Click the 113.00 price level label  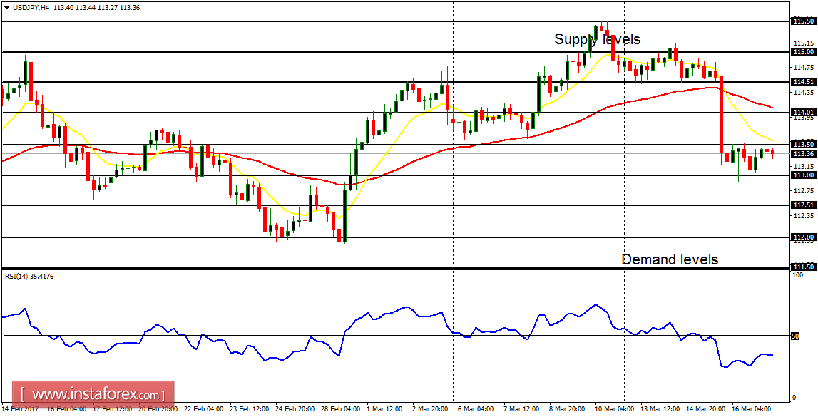click(x=804, y=175)
